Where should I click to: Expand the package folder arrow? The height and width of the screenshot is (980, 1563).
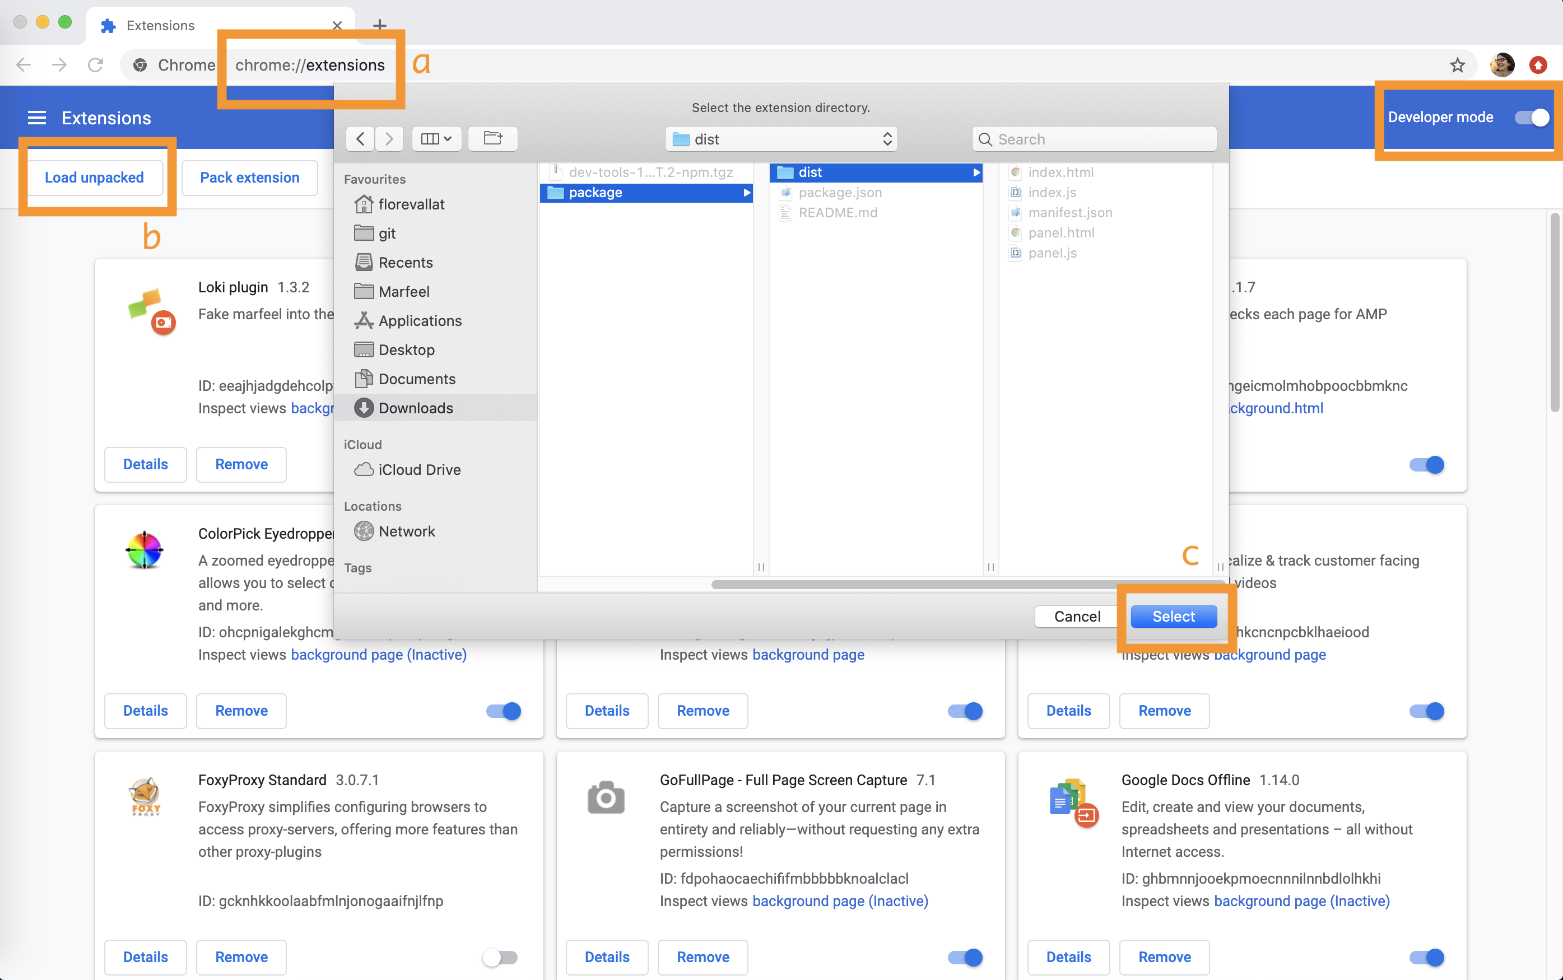pyautogui.click(x=746, y=193)
